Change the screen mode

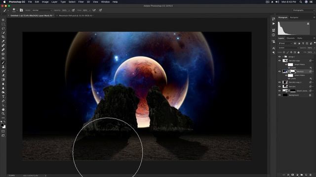click(3, 136)
